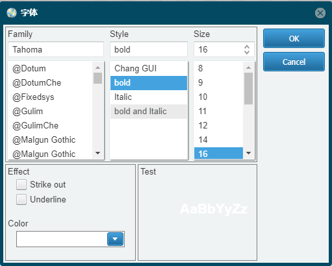
Task: Select Italic in the Style list
Action: [149, 97]
